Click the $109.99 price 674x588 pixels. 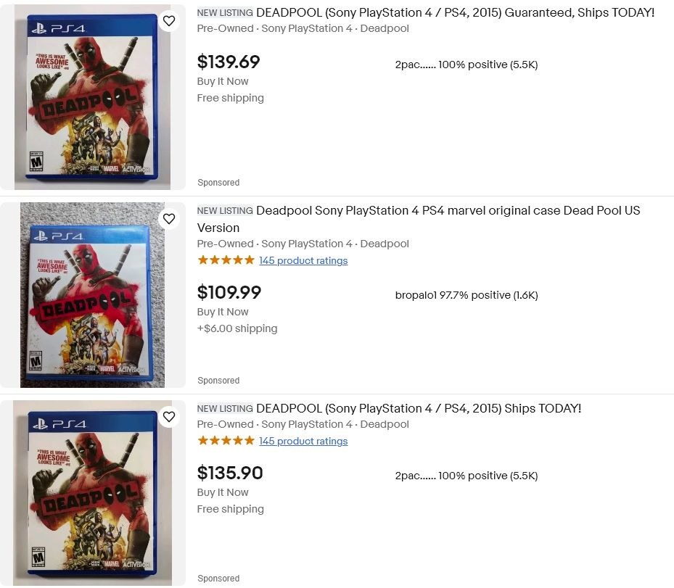pyautogui.click(x=229, y=293)
